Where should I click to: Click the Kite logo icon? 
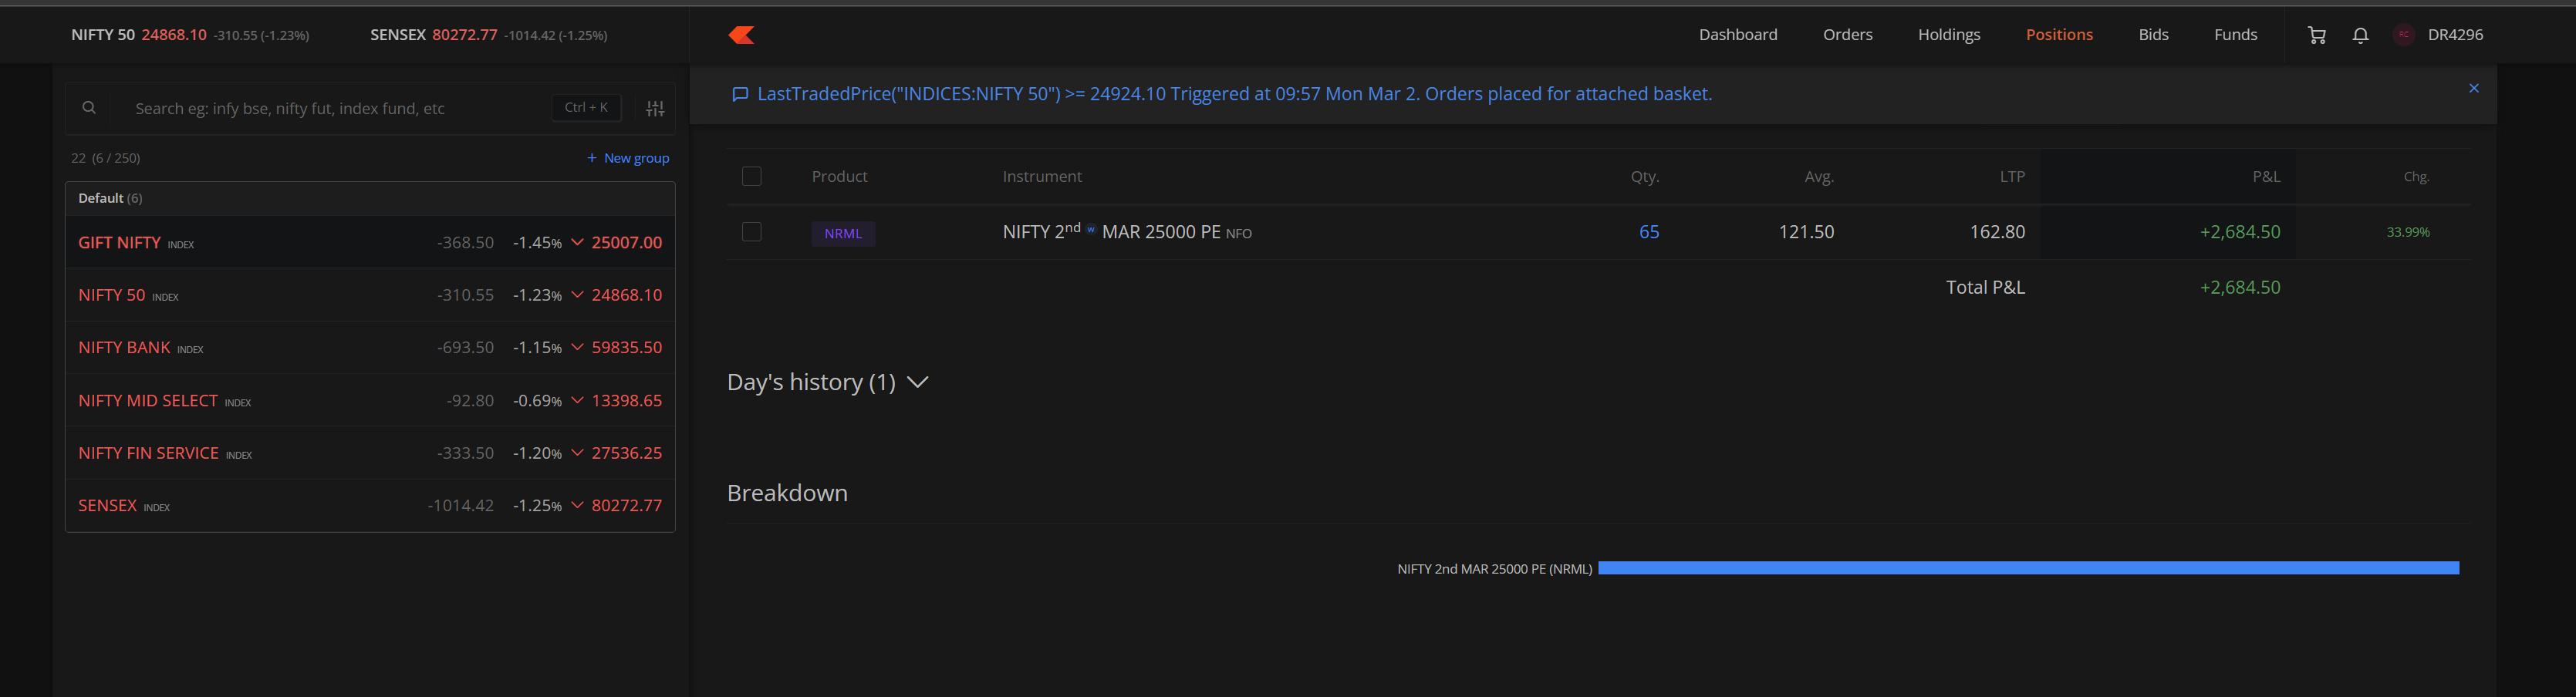(x=741, y=35)
